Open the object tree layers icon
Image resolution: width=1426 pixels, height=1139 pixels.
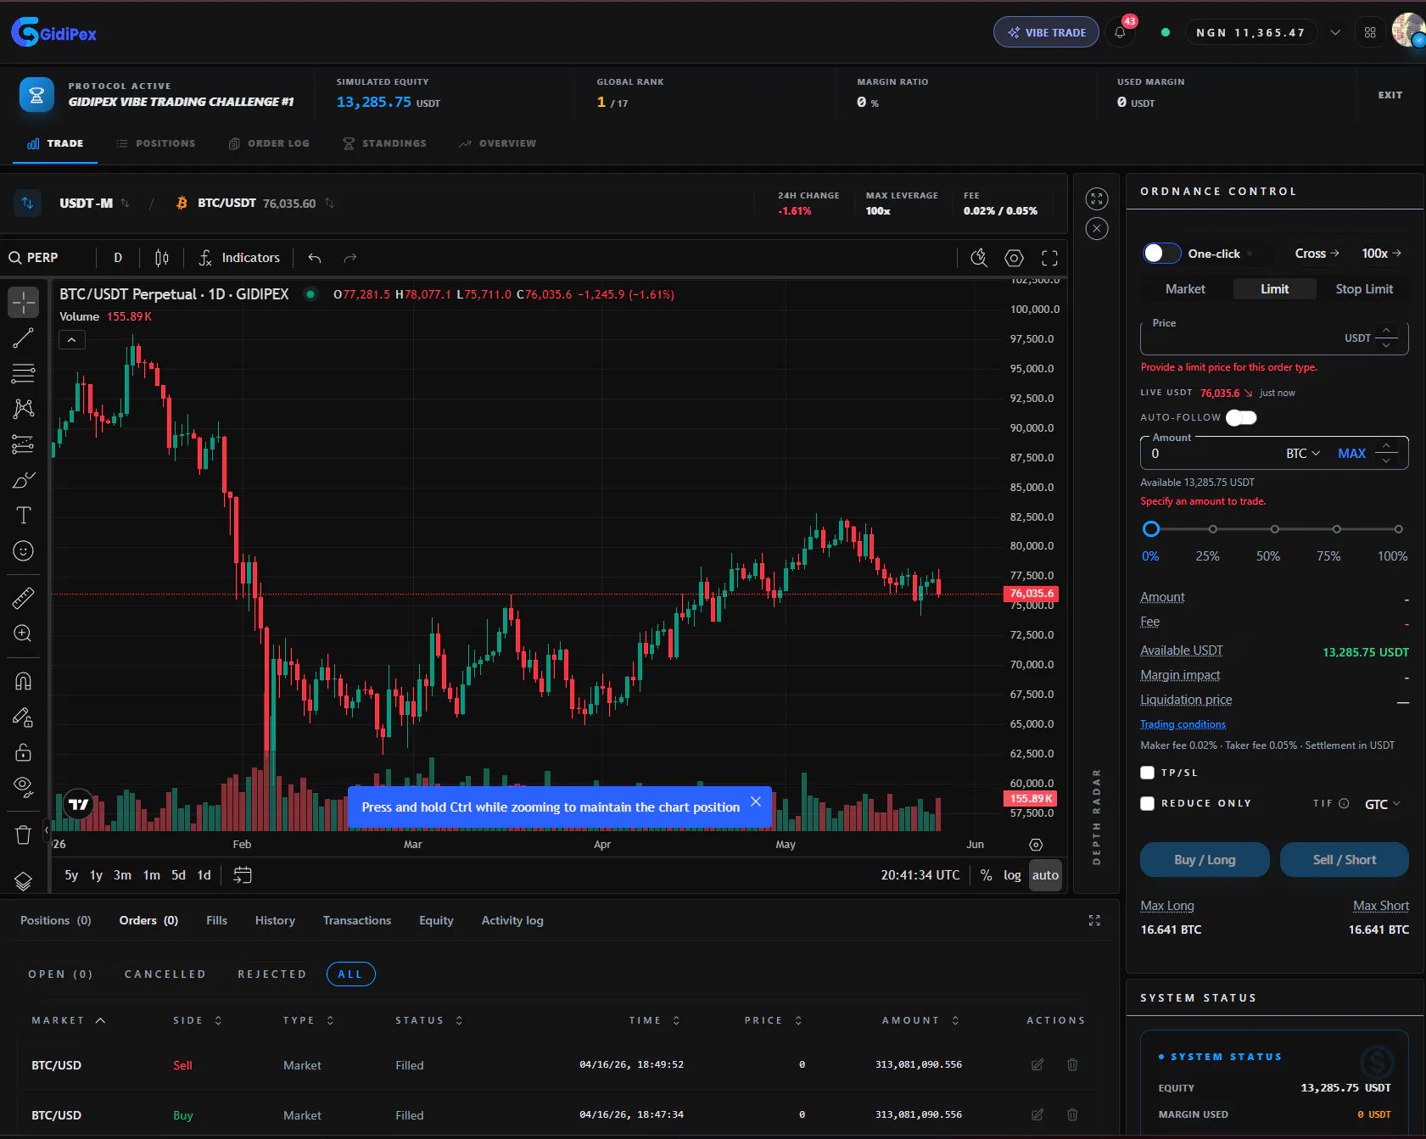point(23,881)
